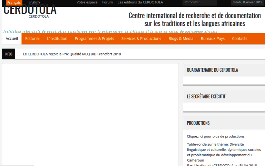The image size is (265, 166).
Task: Select the Accueil tab
Action: coord(12,39)
